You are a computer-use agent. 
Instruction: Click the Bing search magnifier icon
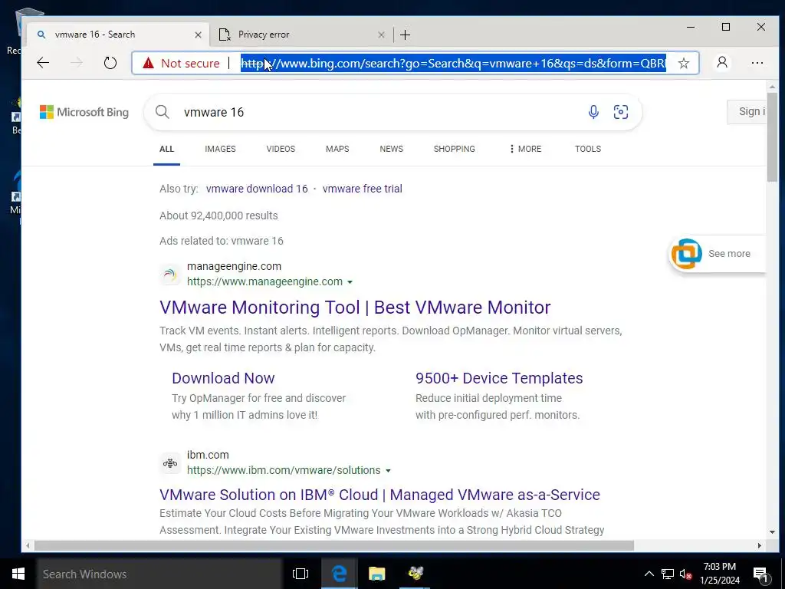(x=163, y=112)
